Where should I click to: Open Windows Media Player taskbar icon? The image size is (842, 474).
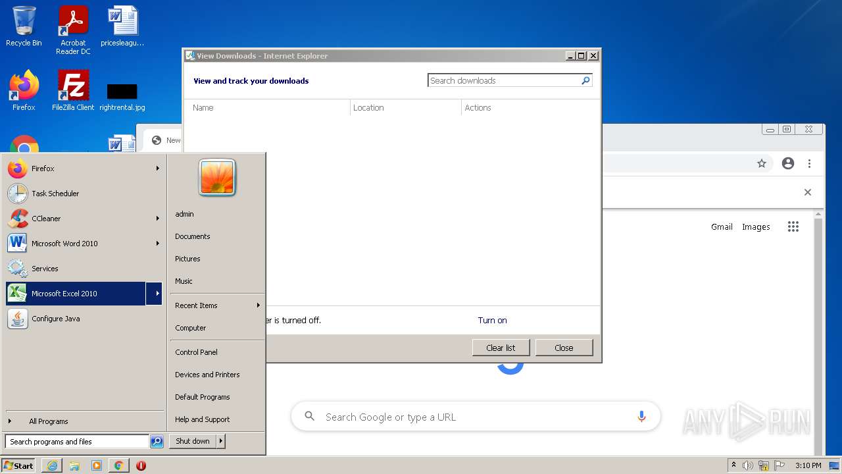[x=97, y=465]
